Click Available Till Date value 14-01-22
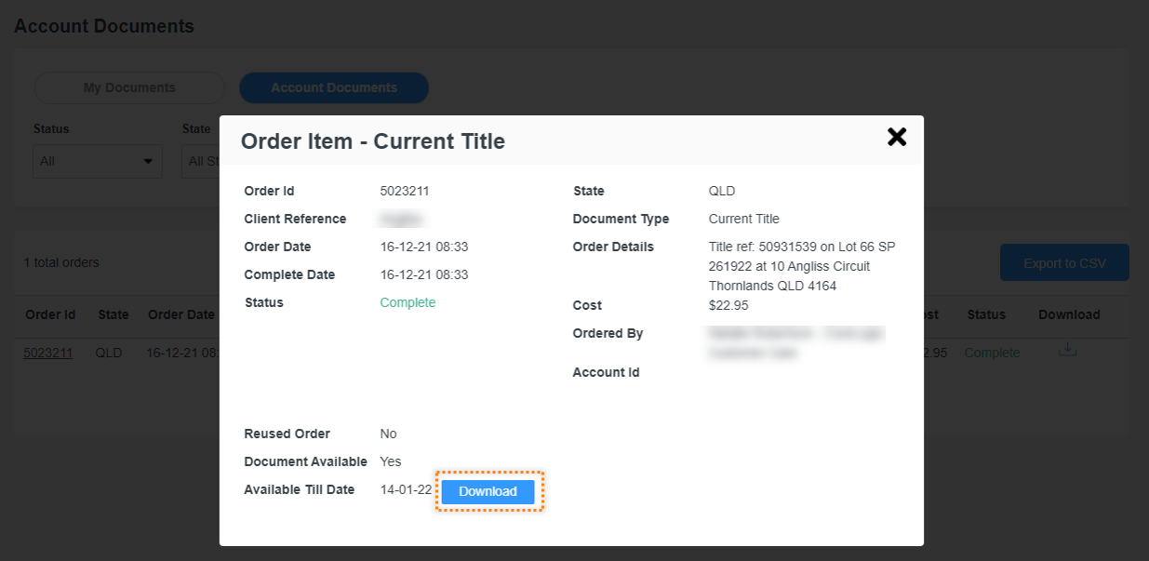Screen dimensions: 1149x561 pyautogui.click(x=406, y=489)
